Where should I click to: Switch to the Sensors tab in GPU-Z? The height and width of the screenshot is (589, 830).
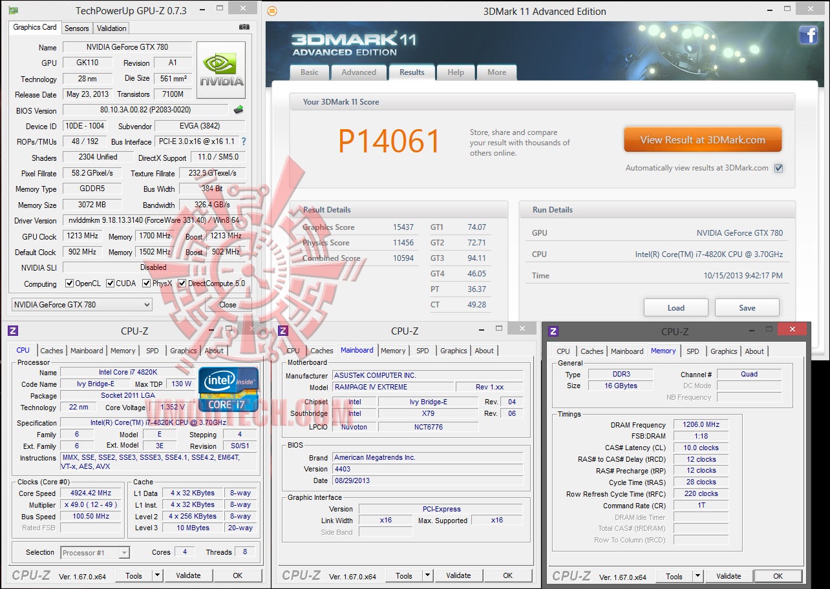click(x=77, y=28)
